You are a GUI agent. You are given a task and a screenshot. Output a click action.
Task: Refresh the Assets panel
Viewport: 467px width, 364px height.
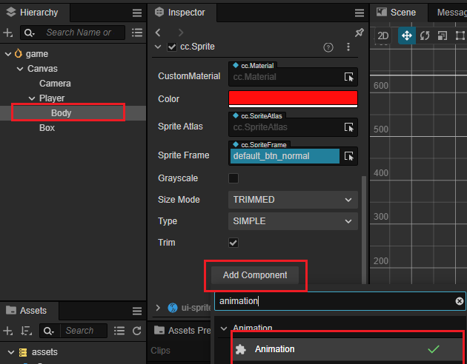136,331
